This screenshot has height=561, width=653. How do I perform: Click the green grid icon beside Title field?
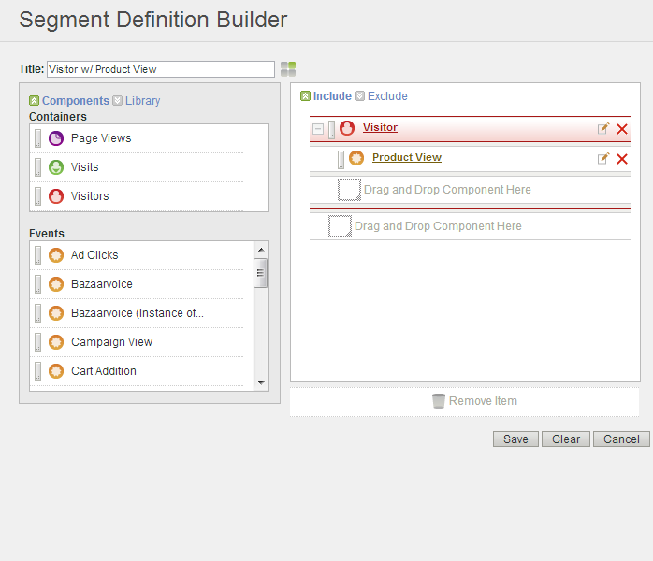click(x=288, y=69)
